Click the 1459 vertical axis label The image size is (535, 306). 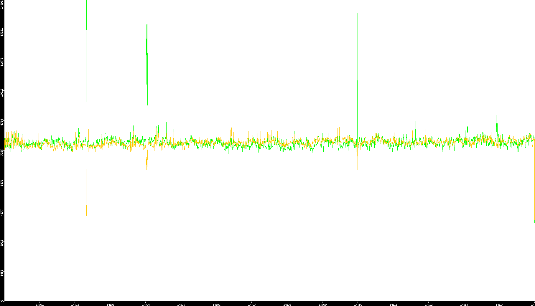[2, 273]
